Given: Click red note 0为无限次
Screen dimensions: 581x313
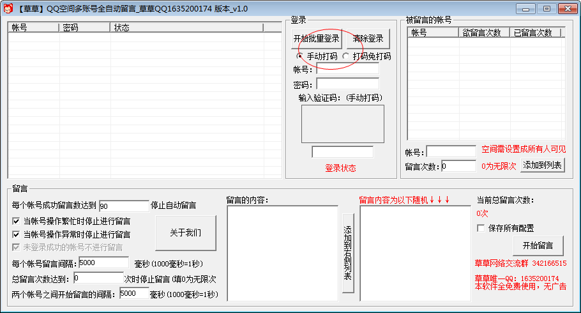Looking at the screenshot, I should click(499, 166).
